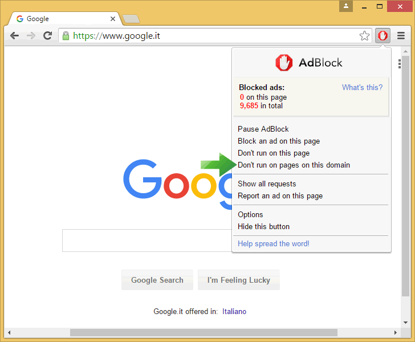Click the I'm Feeling Lucky button
The height and width of the screenshot is (342, 415).
coord(239,280)
